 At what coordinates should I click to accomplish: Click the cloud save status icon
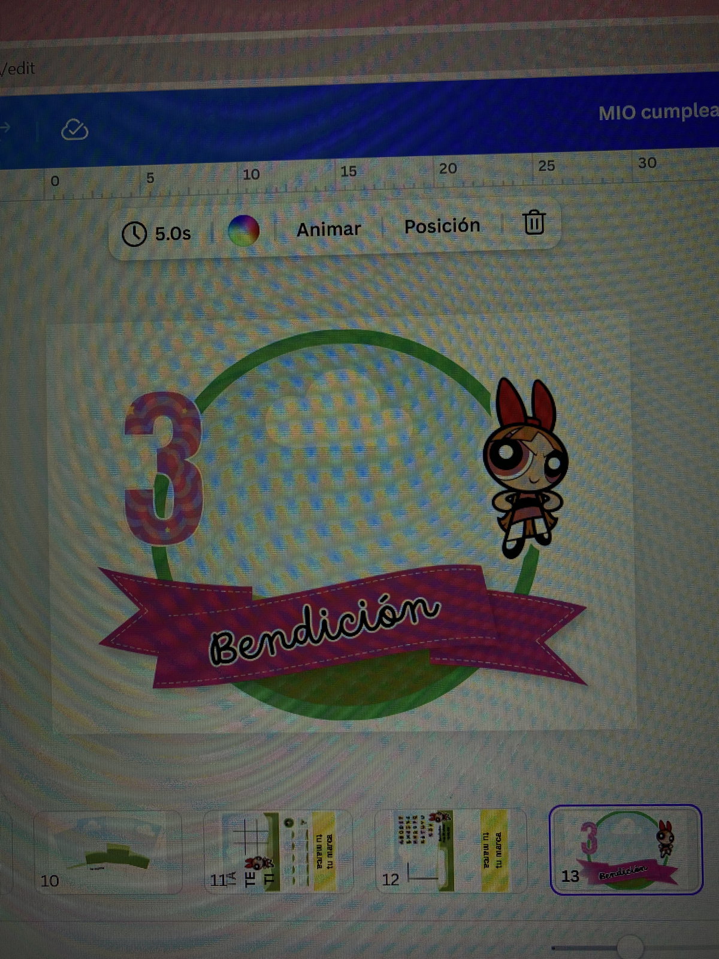[x=75, y=129]
